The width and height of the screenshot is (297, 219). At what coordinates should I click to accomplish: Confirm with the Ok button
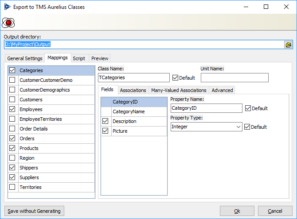pos(237,211)
